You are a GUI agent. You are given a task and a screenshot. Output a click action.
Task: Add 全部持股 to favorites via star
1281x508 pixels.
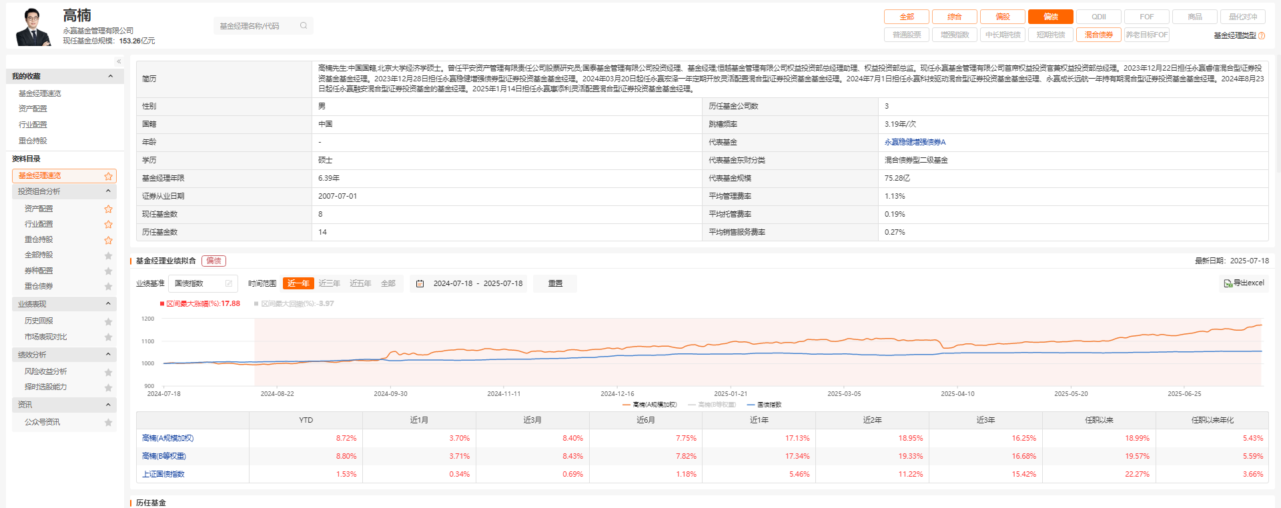click(108, 255)
